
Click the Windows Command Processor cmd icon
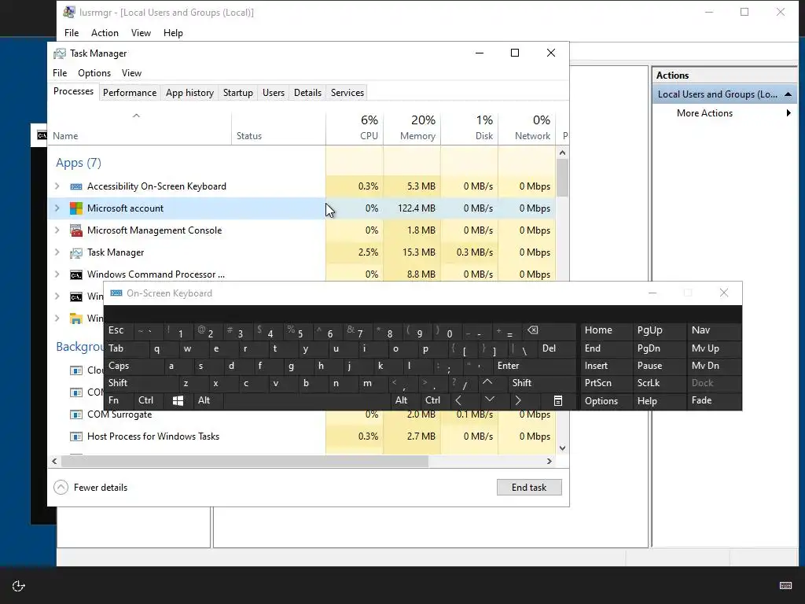(76, 274)
